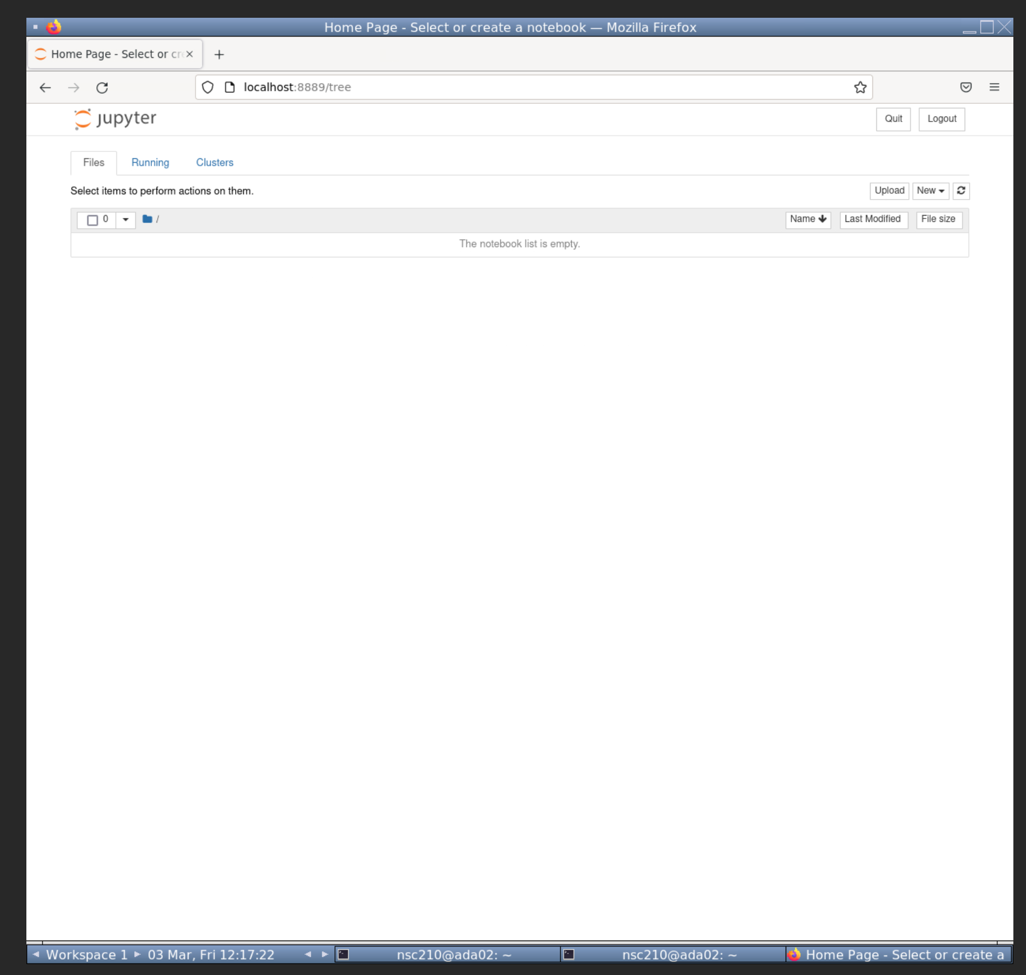1026x975 pixels.
Task: Sort by Last Modified
Action: tap(873, 219)
